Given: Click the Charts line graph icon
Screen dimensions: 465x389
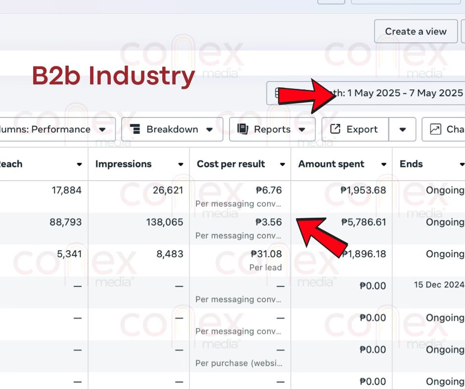Looking at the screenshot, I should tap(436, 129).
